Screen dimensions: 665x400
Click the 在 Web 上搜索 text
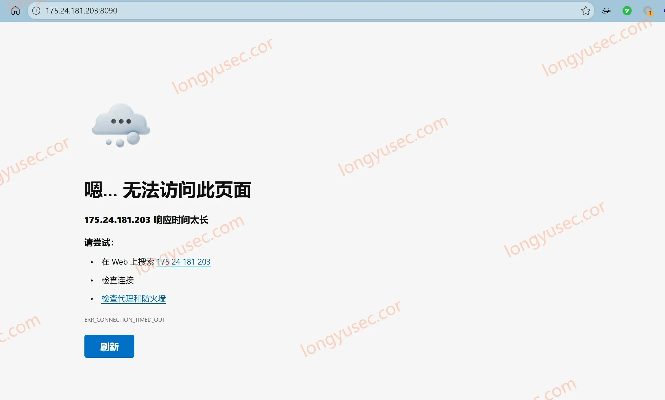(128, 262)
